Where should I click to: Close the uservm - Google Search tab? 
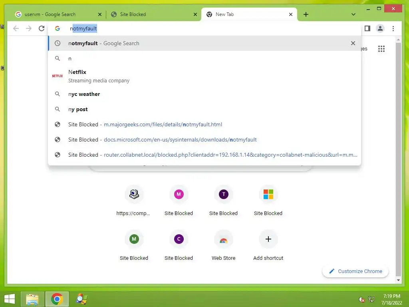99,14
